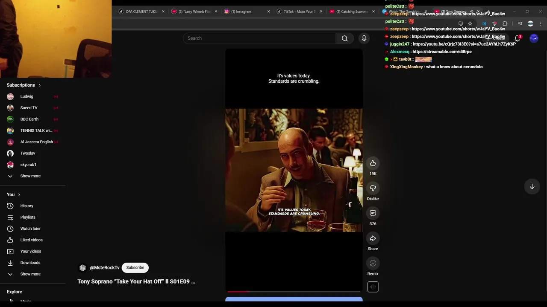Click into the YouTube search field
Image resolution: width=547 pixels, height=307 pixels.
(259, 38)
